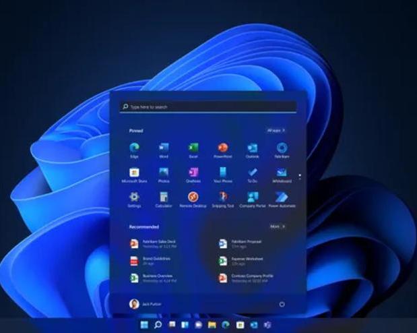Open the Contoso Company Profile presentation
Image resolution: width=417 pixels, height=333 pixels.
[x=246, y=278]
